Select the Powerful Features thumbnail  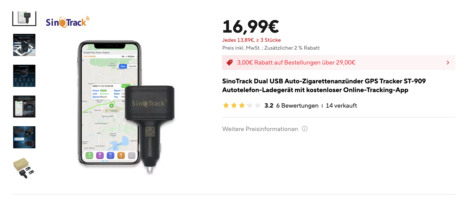(x=24, y=76)
